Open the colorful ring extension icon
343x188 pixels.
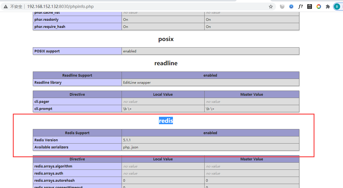point(319,7)
